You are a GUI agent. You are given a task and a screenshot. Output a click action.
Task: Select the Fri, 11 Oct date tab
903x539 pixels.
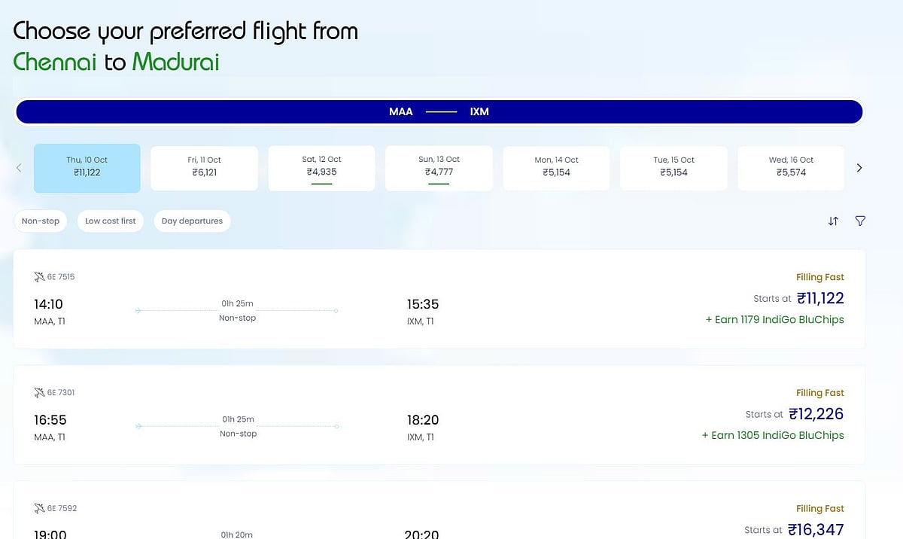[x=204, y=168]
